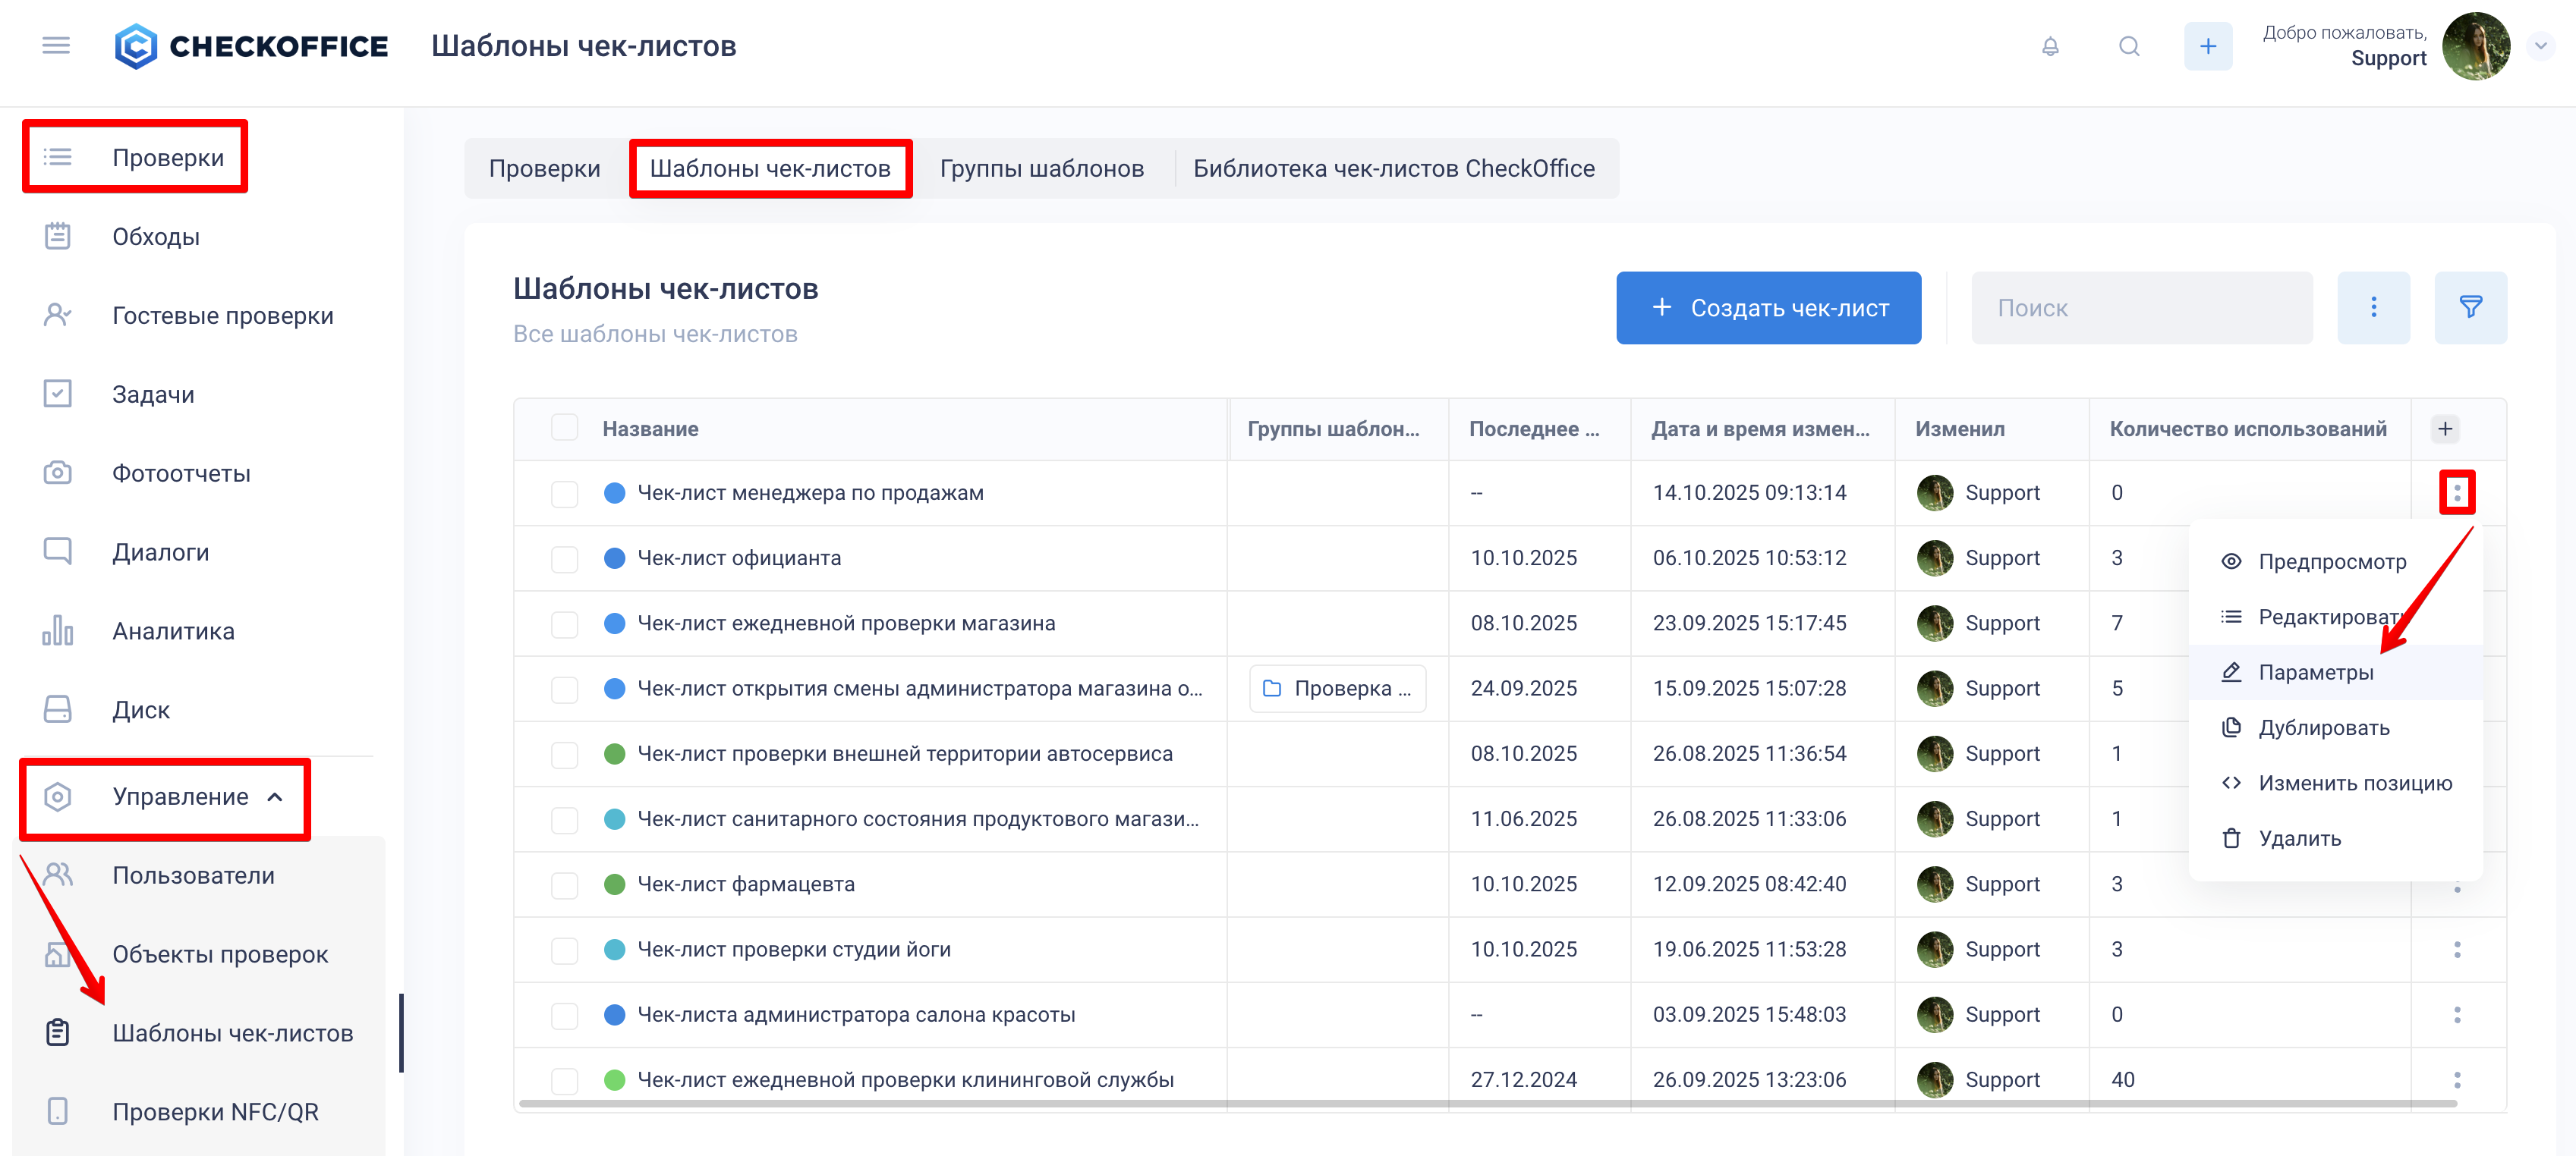Open the Проверка group tag dropdown
Screen dimensions: 2576x1156
click(x=1337, y=689)
